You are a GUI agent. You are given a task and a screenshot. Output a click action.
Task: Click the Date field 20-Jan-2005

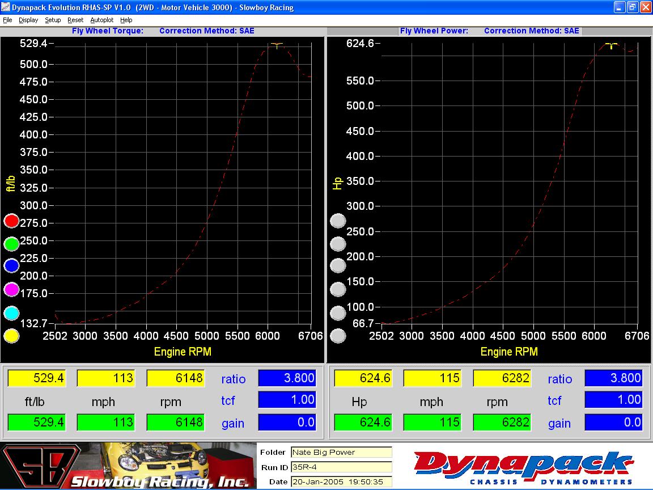pyautogui.click(x=341, y=481)
